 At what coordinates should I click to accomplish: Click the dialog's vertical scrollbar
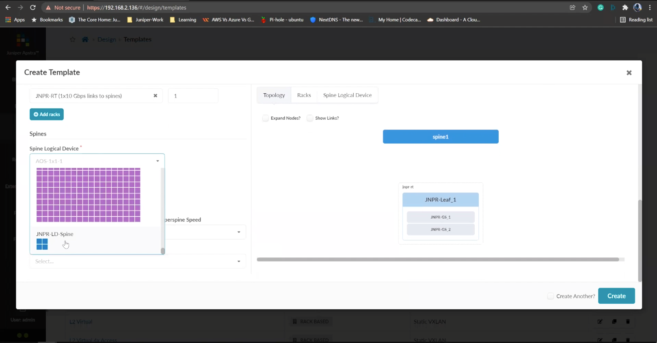click(x=640, y=241)
